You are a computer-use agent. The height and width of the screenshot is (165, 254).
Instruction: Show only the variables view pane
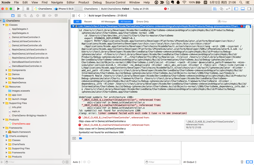point(248,162)
